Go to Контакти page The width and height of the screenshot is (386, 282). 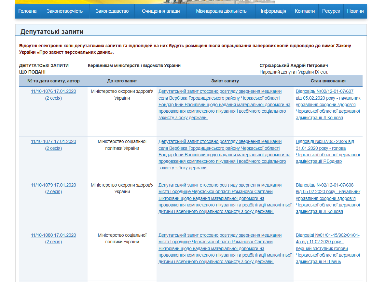click(305, 11)
